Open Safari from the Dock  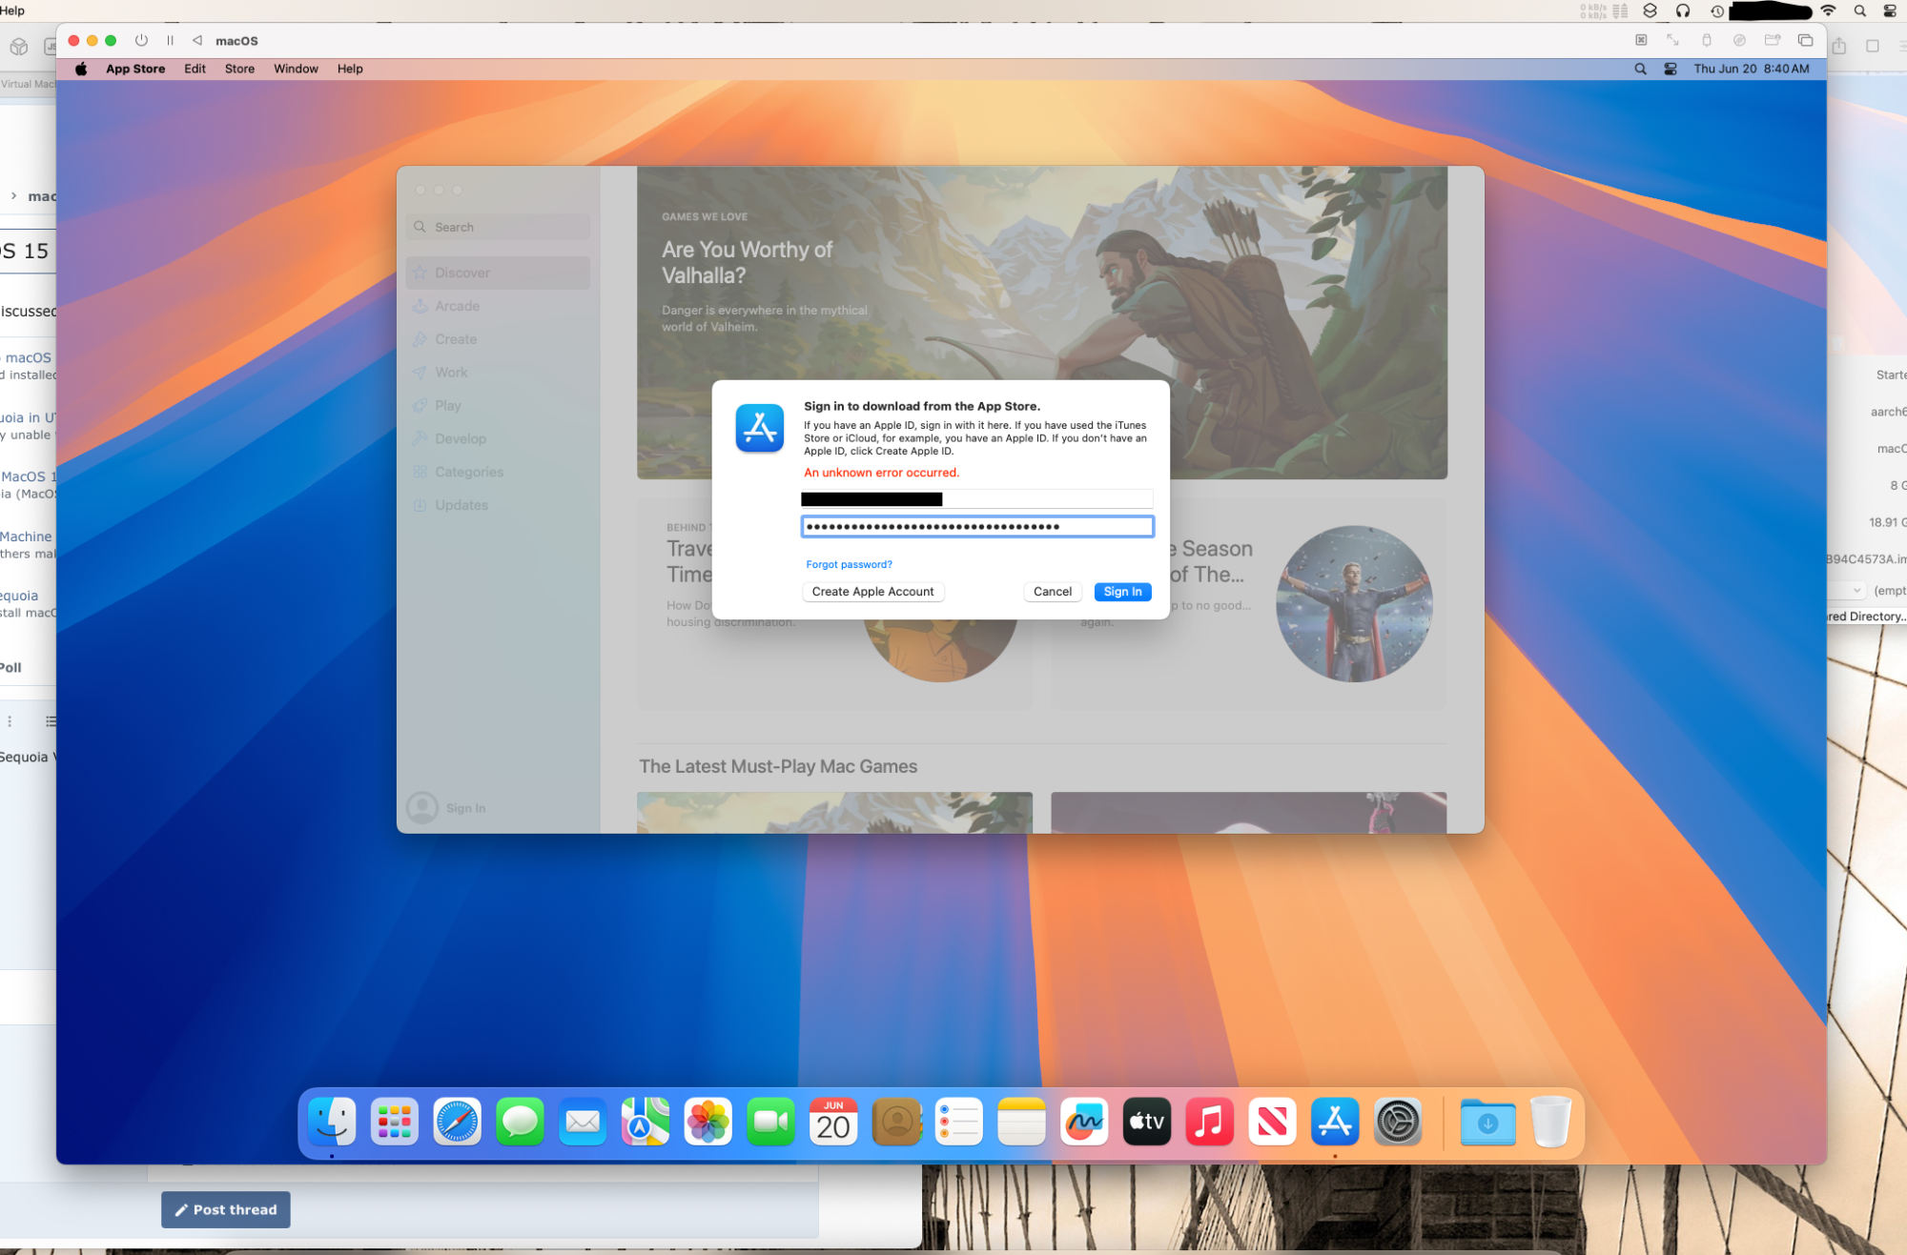point(458,1122)
